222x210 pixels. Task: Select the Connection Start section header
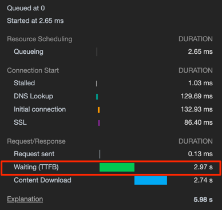click(x=33, y=70)
